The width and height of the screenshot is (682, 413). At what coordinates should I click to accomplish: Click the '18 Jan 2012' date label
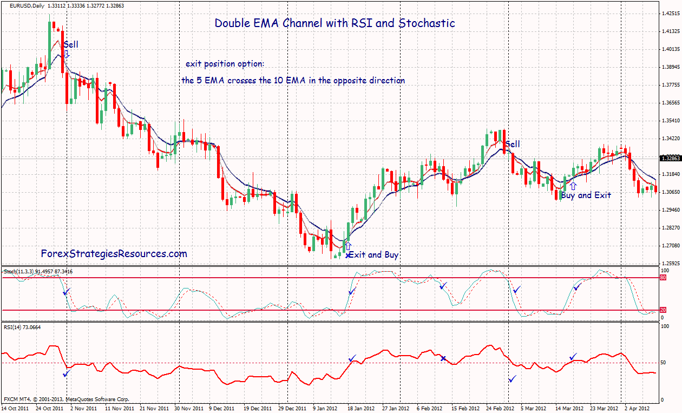pyautogui.click(x=361, y=408)
